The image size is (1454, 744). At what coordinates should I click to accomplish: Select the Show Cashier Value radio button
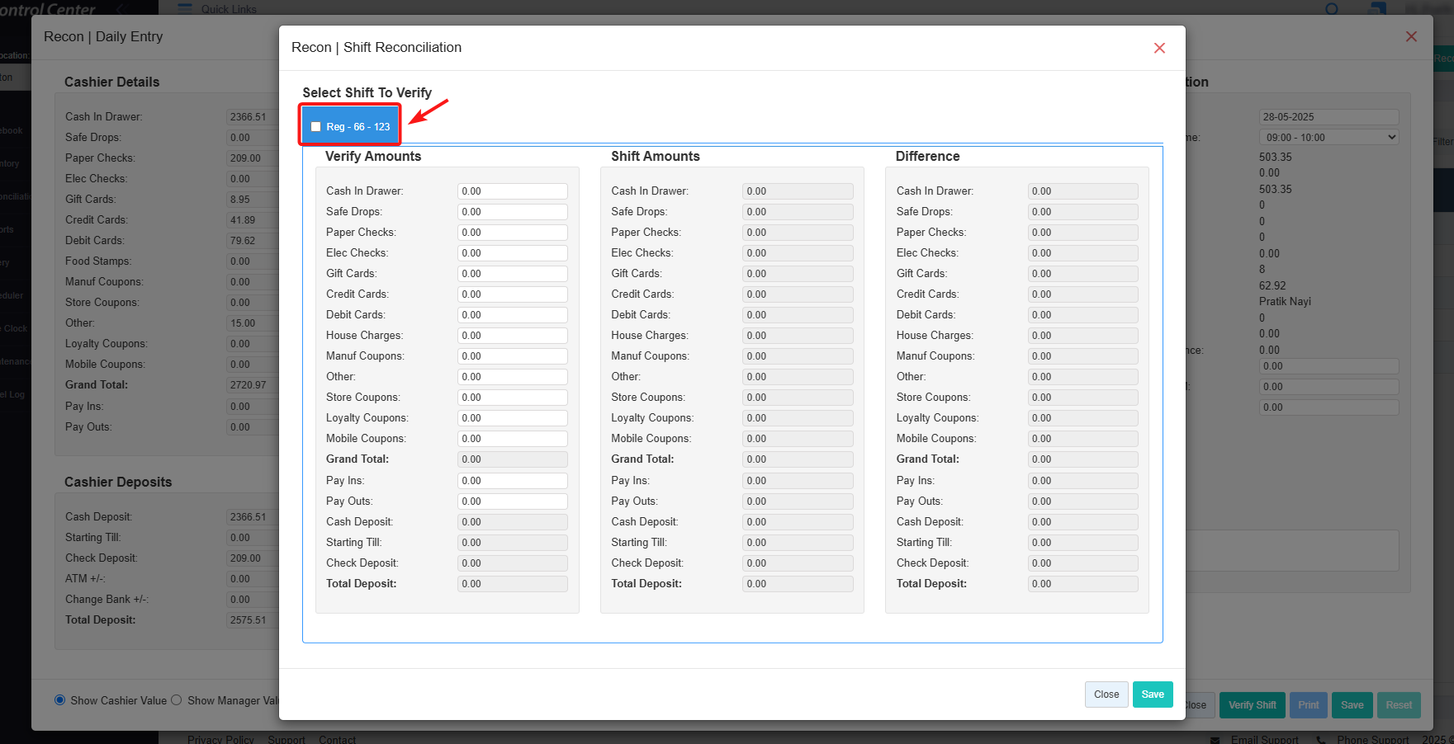(59, 700)
